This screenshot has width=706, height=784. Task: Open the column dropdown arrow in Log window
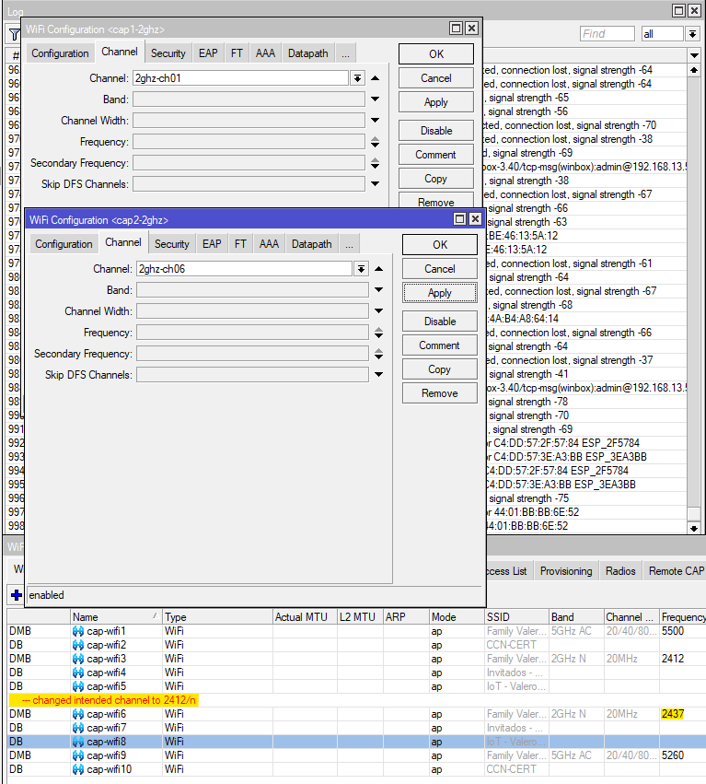coord(694,55)
